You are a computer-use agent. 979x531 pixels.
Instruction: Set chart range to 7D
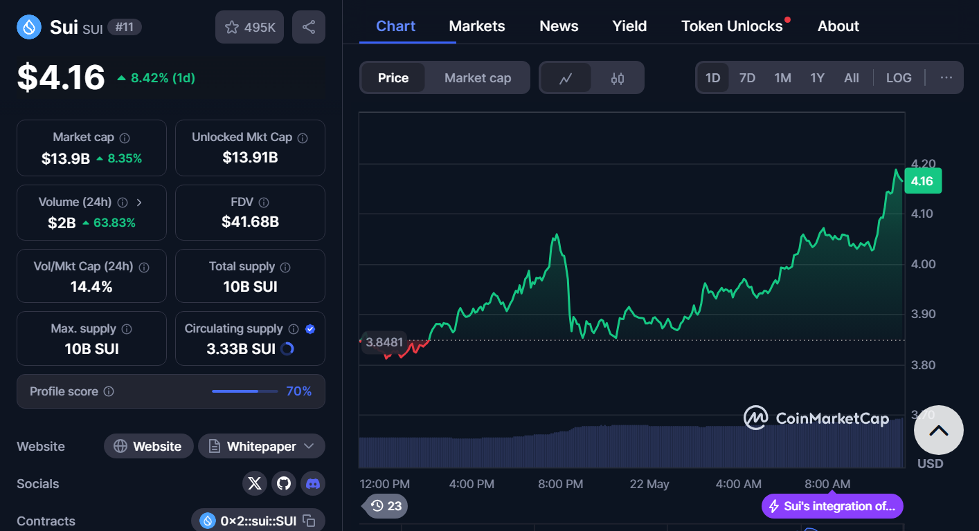click(x=747, y=78)
